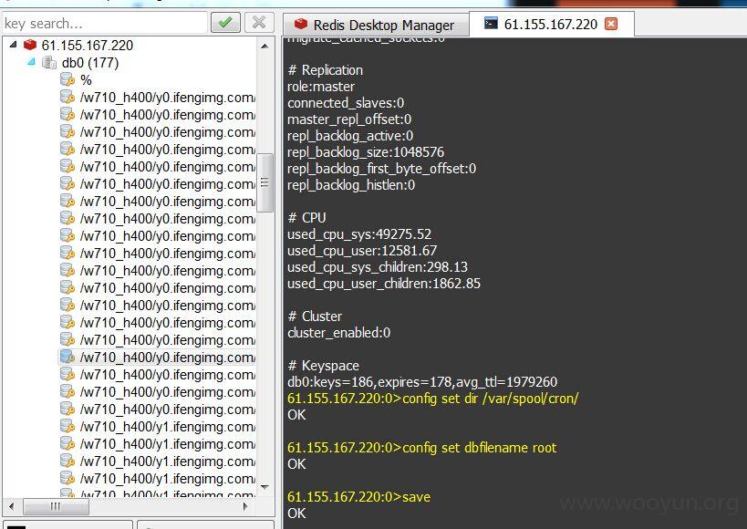Click the key tree's vertical scrollbar down arrow

(265, 487)
